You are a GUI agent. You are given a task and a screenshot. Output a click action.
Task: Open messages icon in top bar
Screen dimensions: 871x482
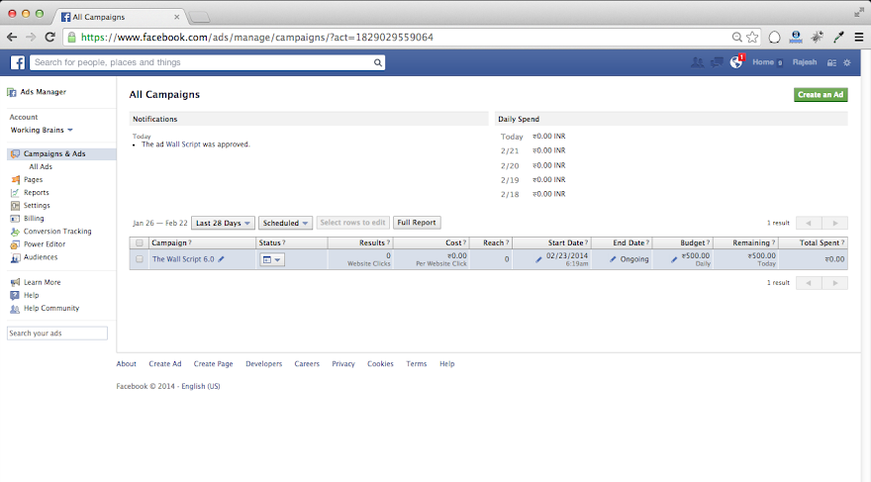pyautogui.click(x=717, y=62)
